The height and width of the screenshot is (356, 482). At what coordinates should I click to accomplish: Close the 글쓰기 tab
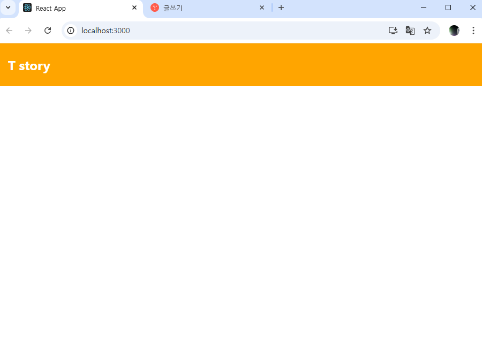pyautogui.click(x=261, y=7)
